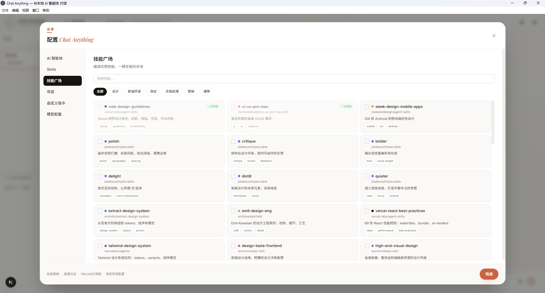Open the 自定义指令 section
Viewport: 545px width, 293px height.
(62, 103)
